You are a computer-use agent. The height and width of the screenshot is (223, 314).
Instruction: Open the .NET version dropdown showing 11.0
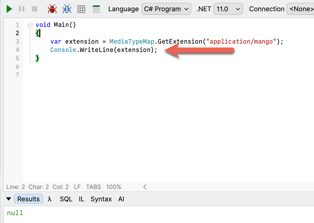[228, 9]
